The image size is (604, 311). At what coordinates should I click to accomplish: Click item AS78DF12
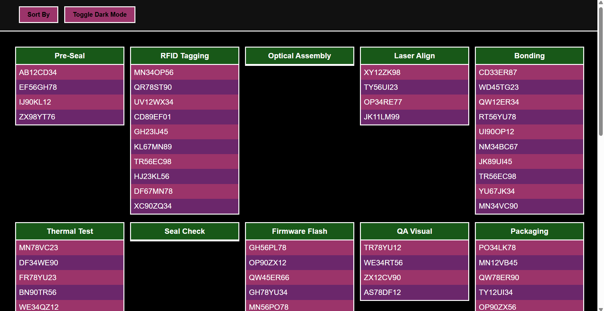414,292
